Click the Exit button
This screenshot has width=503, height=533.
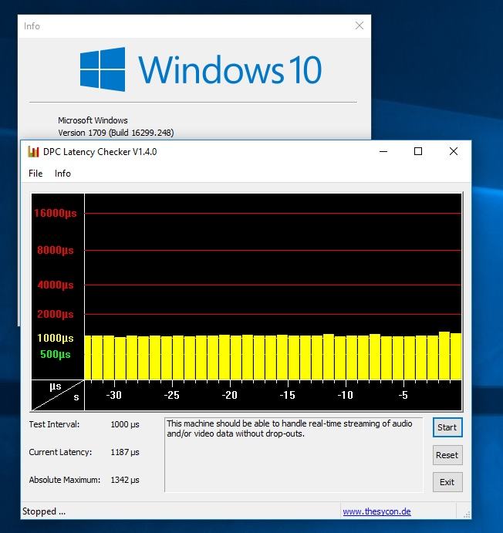[447, 482]
